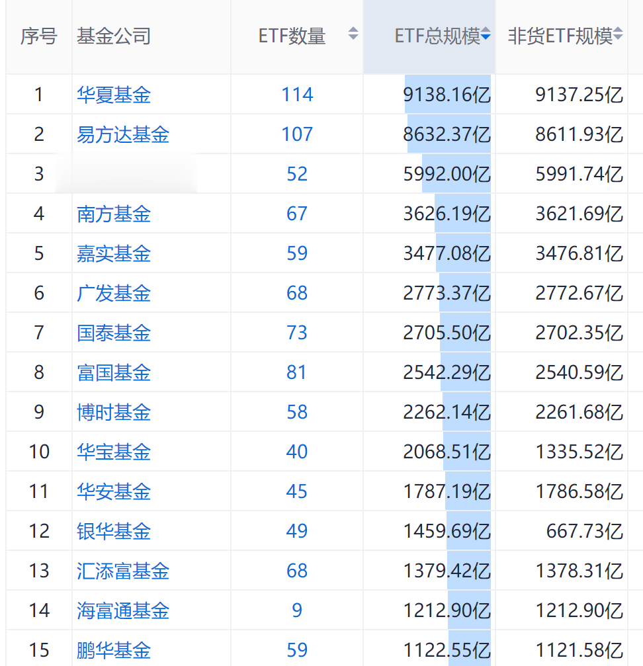This screenshot has height=666, width=643.
Task: Open 富国基金 company link
Action: pos(113,373)
